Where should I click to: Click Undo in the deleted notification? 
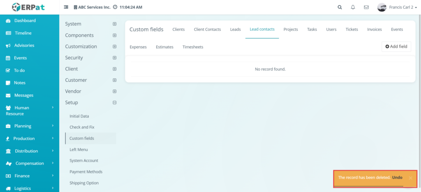pos(397,178)
